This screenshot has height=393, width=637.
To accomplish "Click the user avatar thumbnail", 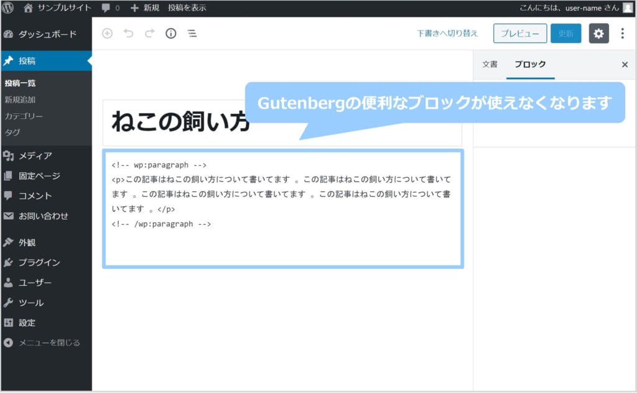I will point(628,7).
